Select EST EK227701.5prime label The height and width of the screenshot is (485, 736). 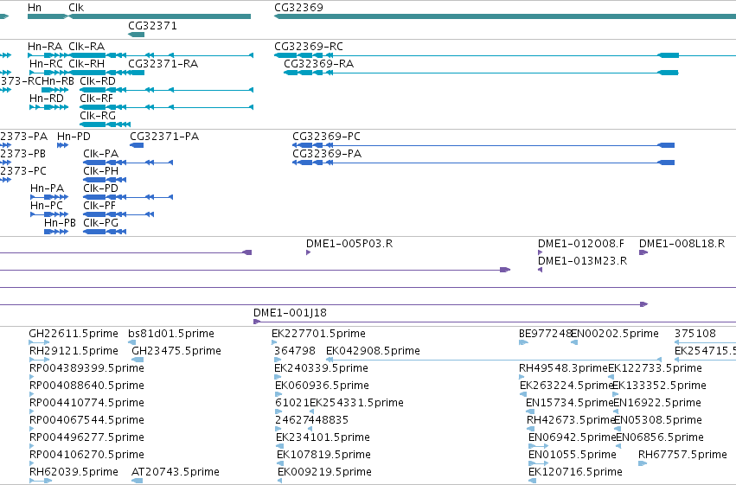tap(319, 334)
